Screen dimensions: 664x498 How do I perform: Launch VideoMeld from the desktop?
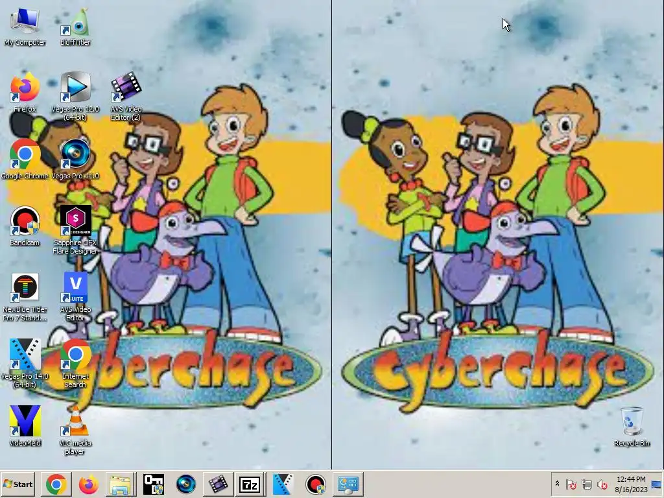pos(25,426)
